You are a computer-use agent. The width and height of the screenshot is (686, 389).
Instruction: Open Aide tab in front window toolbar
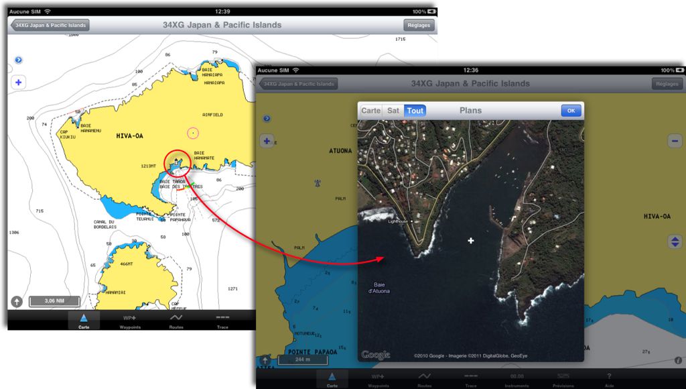point(609,380)
